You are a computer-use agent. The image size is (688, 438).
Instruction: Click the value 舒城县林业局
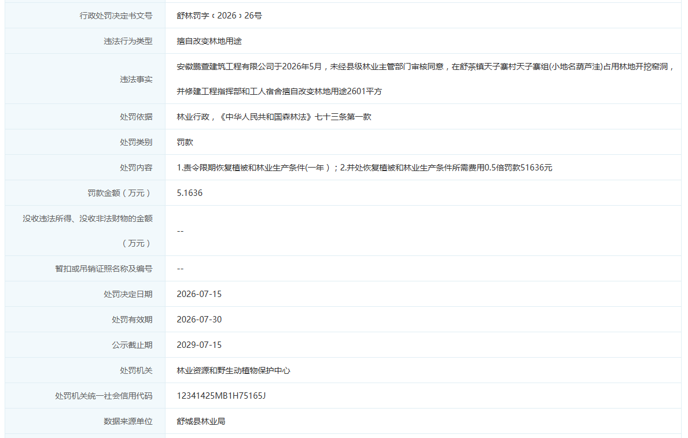pos(201,421)
